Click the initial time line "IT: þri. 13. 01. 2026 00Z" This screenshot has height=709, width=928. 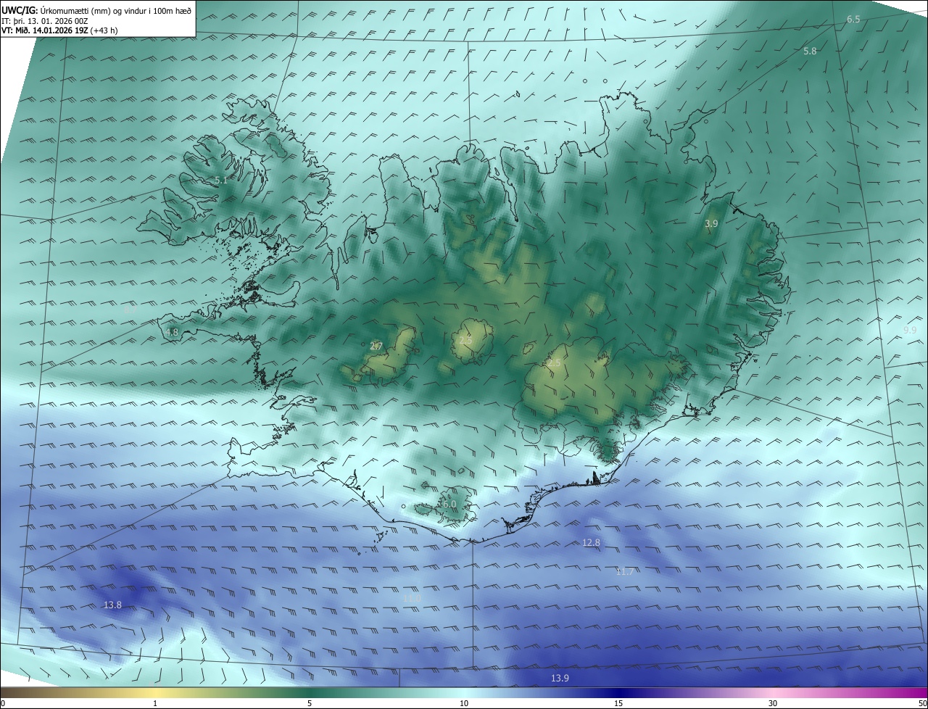(x=45, y=21)
